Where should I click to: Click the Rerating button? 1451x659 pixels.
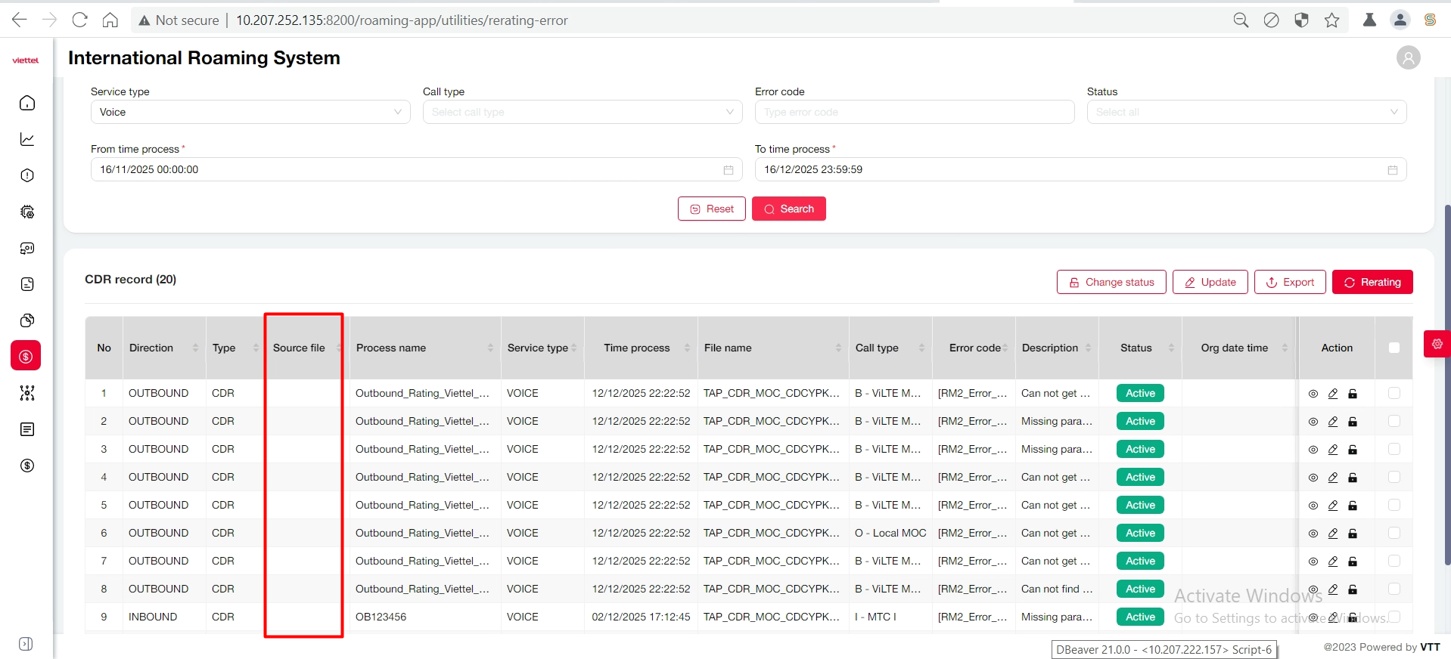pos(1372,282)
